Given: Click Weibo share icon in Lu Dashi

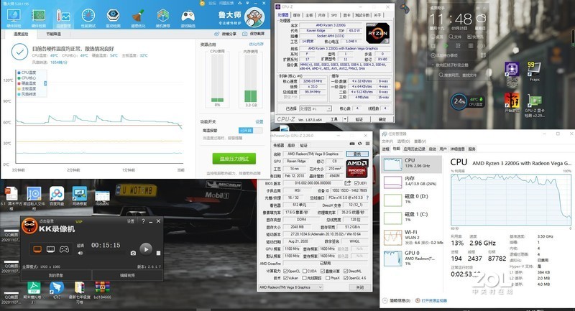Looking at the screenshot, I should pos(216,34).
